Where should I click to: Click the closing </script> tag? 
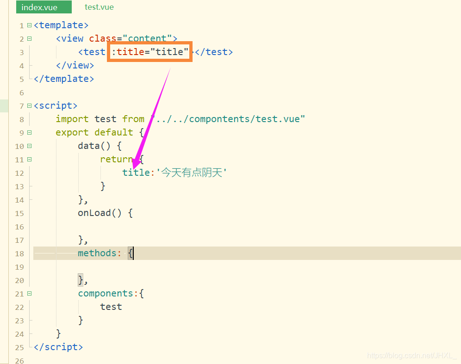tap(58, 347)
